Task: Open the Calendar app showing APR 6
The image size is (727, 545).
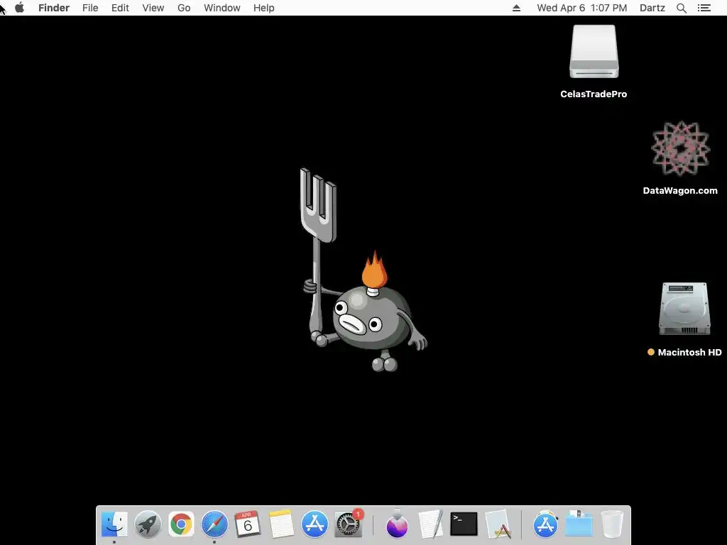Action: point(248,524)
